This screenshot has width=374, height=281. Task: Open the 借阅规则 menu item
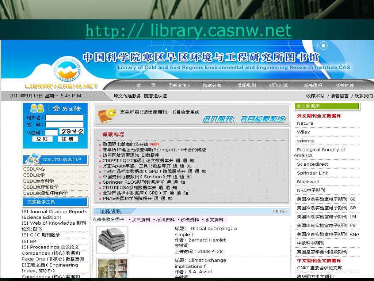pyautogui.click(x=246, y=85)
